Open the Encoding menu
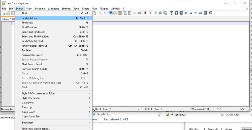This screenshot has width=252, height=130. [40, 9]
